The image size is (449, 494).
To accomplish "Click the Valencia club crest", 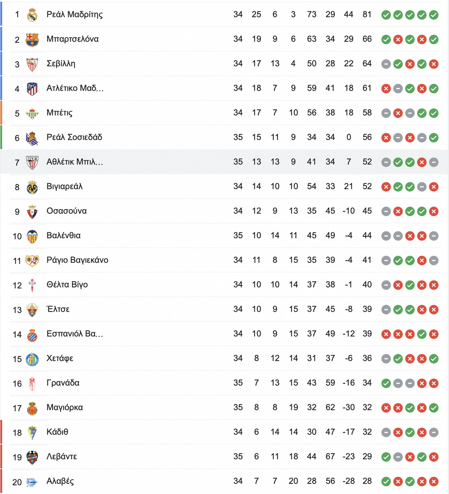I will [32, 236].
